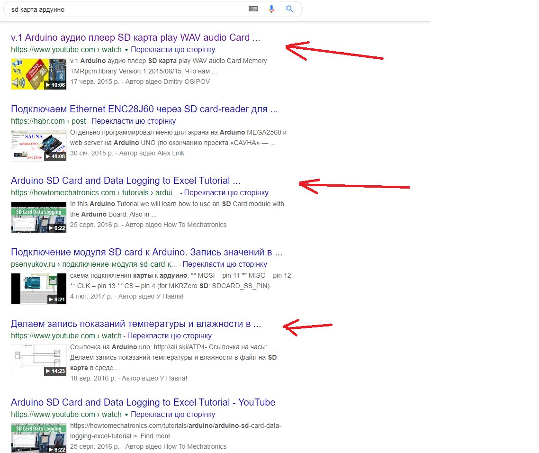
Task: Open 'Arduino SD Card ... Tutorial - YouTube' result
Action: pos(143,402)
